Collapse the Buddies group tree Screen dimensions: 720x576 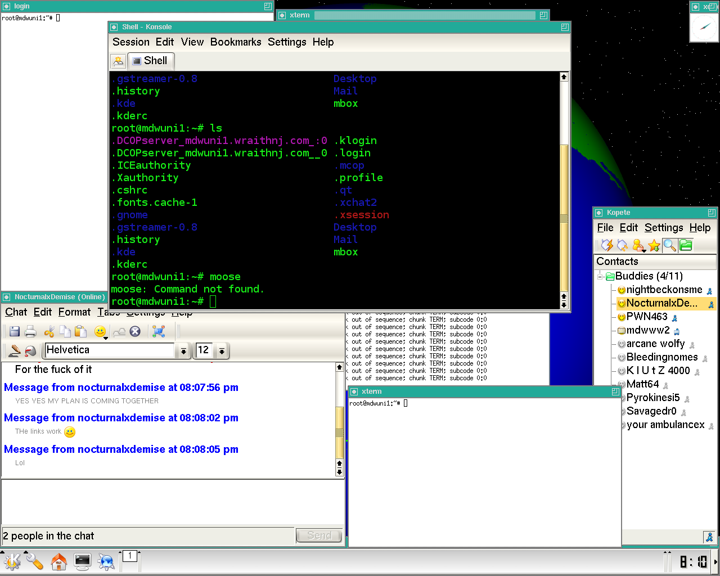tap(600, 276)
